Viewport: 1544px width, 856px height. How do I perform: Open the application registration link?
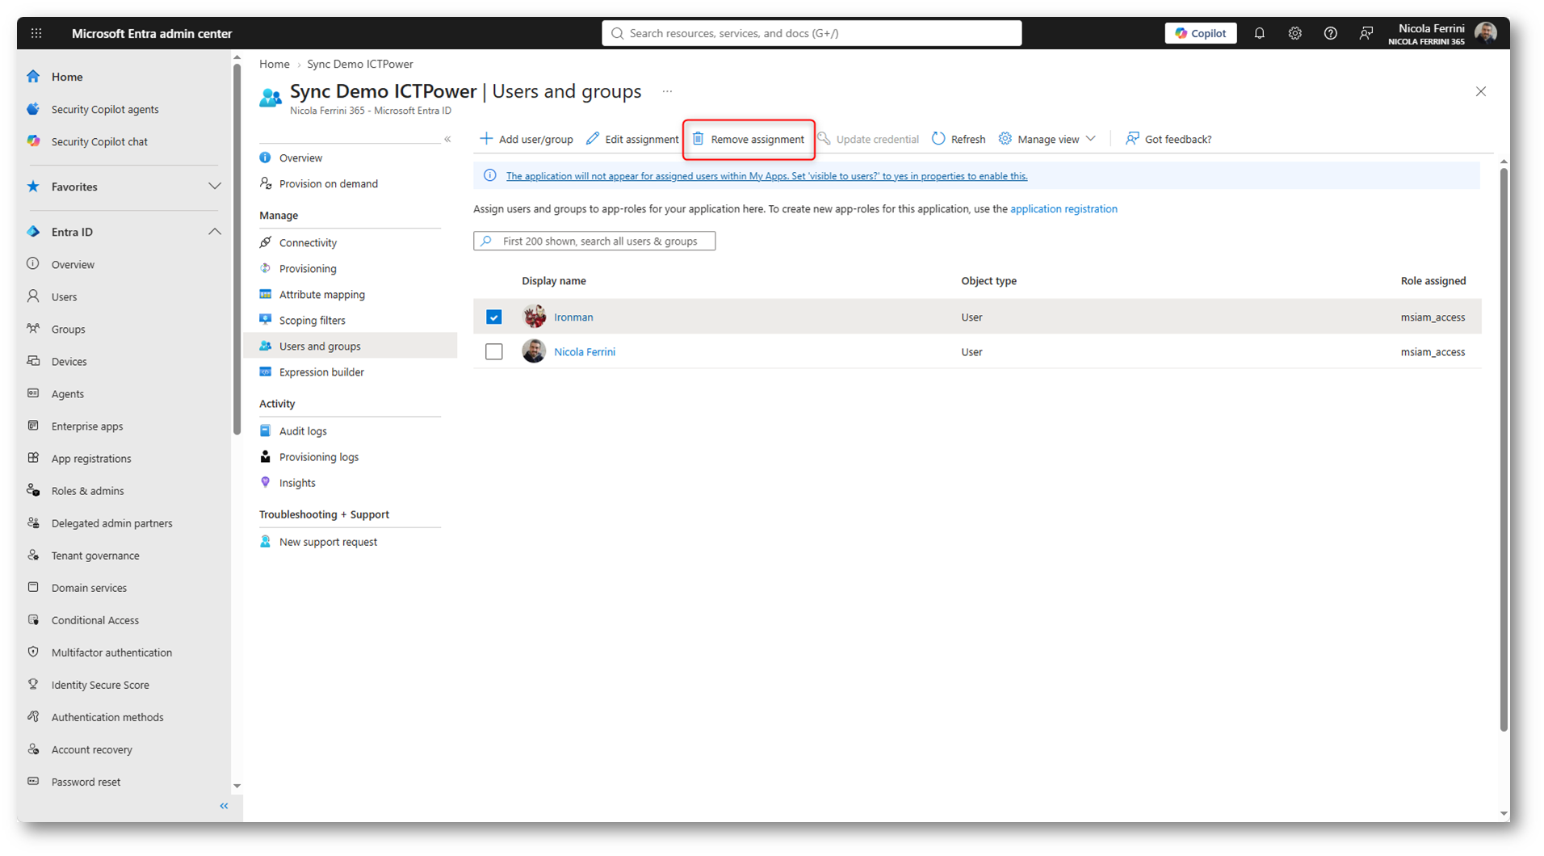click(1064, 209)
